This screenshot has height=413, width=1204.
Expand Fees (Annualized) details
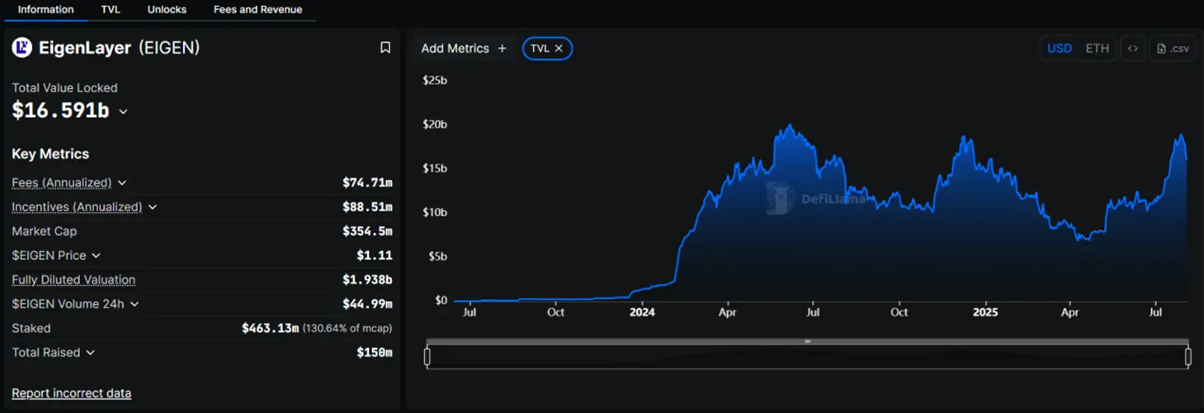122,183
